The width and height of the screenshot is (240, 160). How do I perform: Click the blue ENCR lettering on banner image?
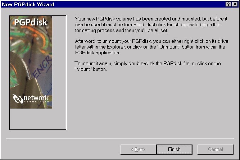[42, 67]
